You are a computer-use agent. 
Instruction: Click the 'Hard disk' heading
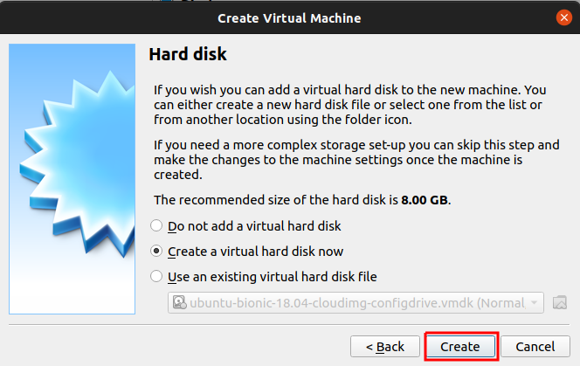click(x=188, y=55)
